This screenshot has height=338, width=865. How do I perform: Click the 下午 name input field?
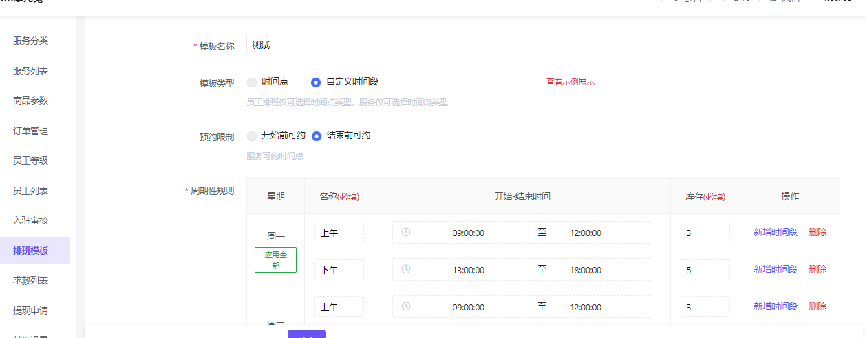[x=339, y=270]
